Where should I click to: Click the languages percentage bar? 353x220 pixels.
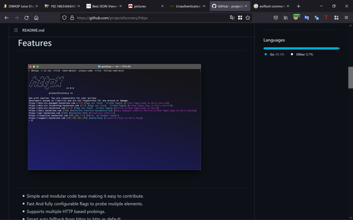click(x=301, y=48)
